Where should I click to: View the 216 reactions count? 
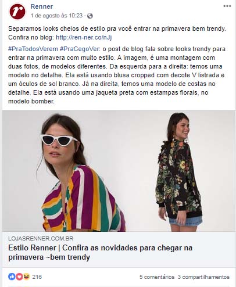click(x=37, y=277)
